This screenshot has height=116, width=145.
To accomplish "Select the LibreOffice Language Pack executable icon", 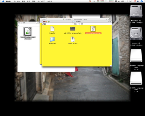I will pos(73,29).
